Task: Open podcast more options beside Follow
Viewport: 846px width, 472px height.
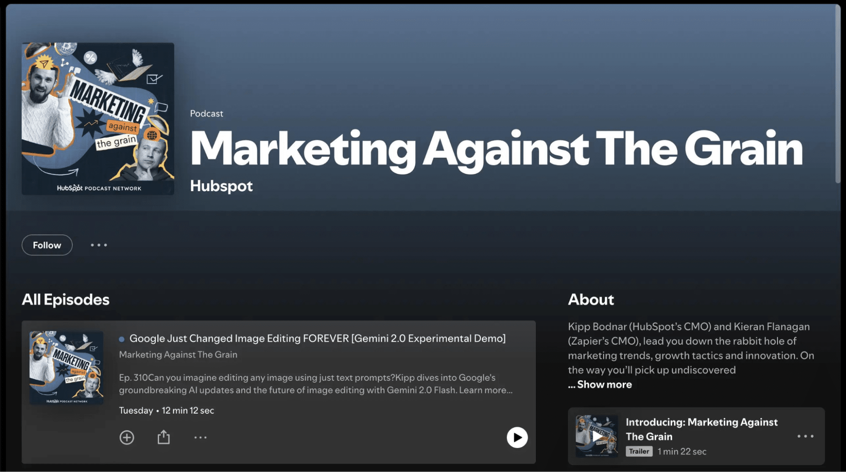Action: click(x=99, y=245)
